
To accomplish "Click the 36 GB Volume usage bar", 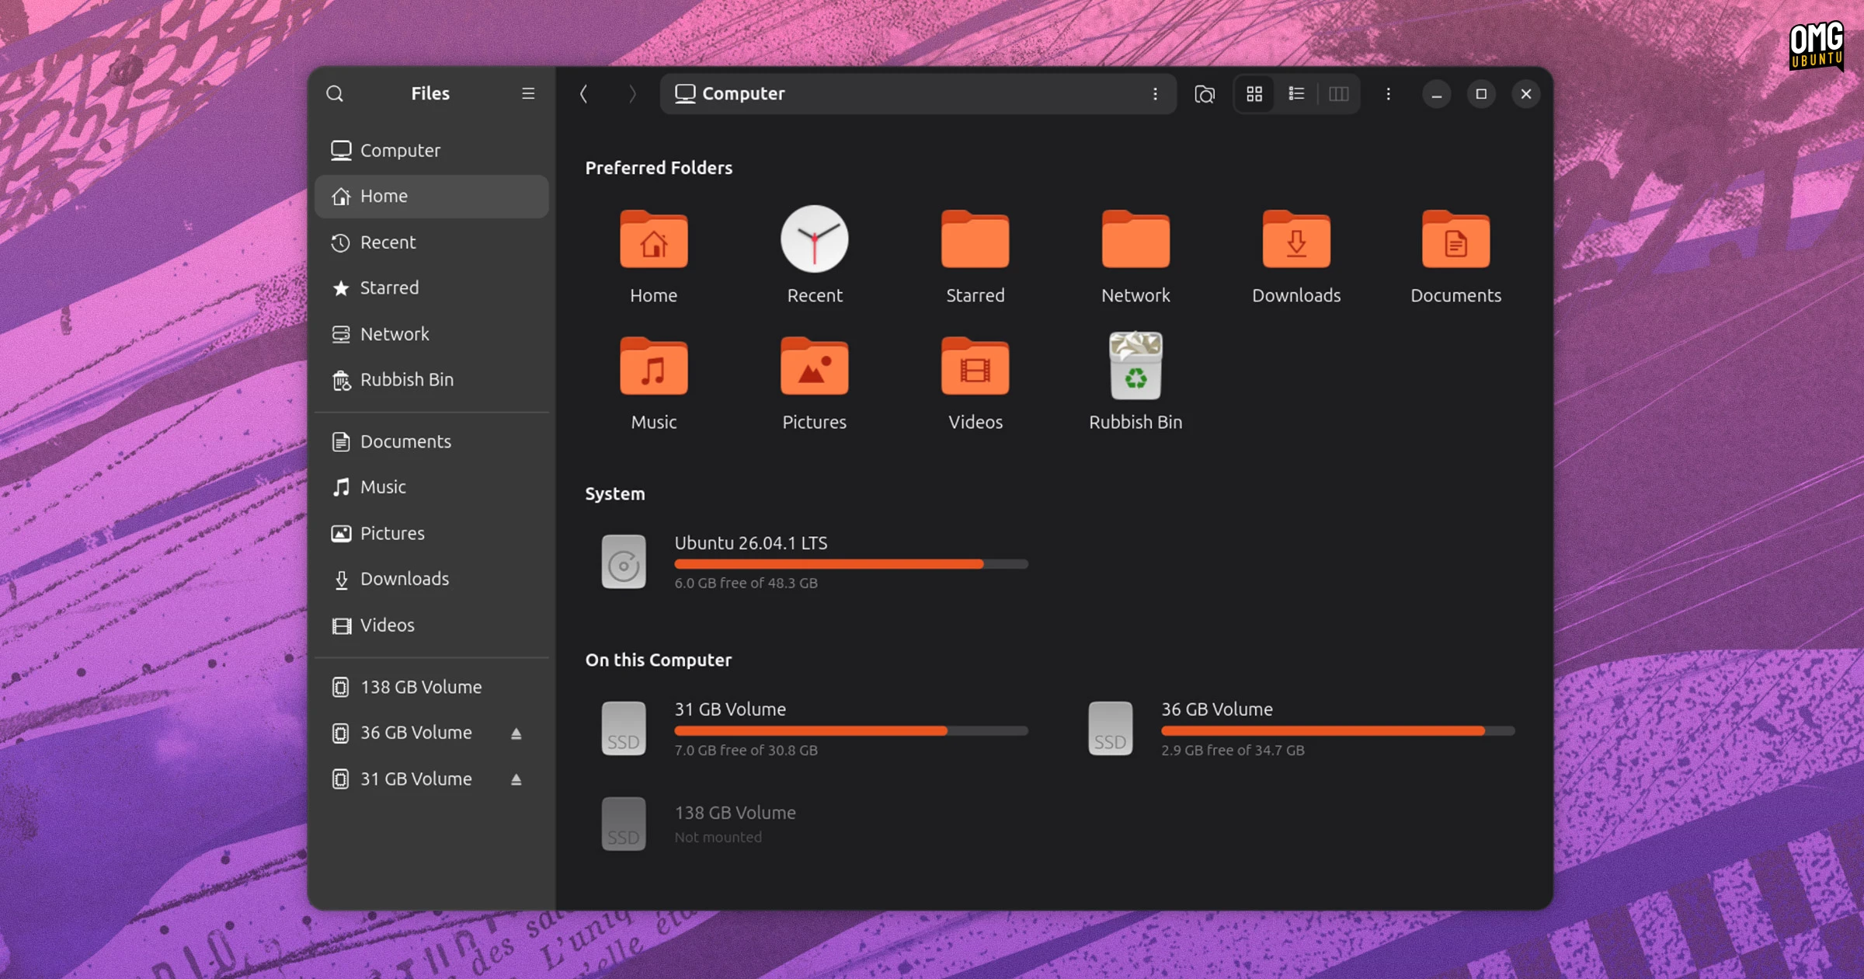I will click(1338, 731).
